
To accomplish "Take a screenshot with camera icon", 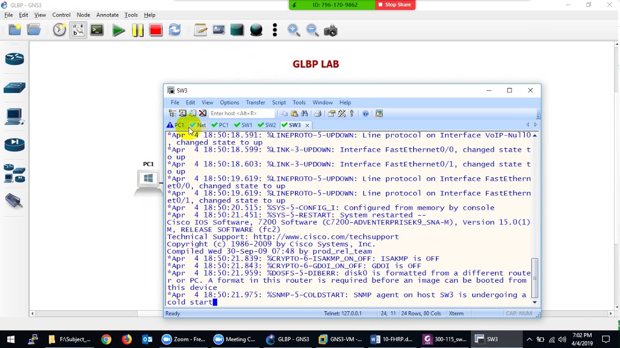I will [x=330, y=30].
